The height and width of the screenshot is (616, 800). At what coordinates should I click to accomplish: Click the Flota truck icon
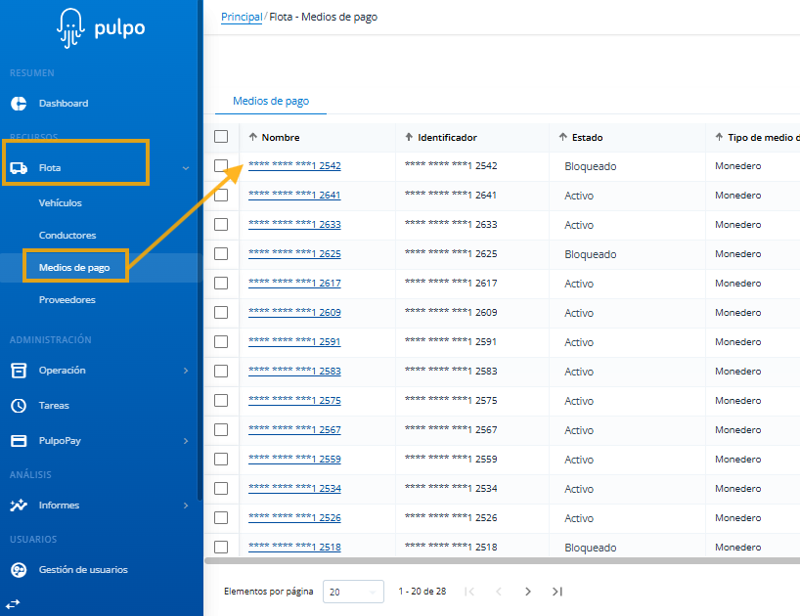coord(18,168)
